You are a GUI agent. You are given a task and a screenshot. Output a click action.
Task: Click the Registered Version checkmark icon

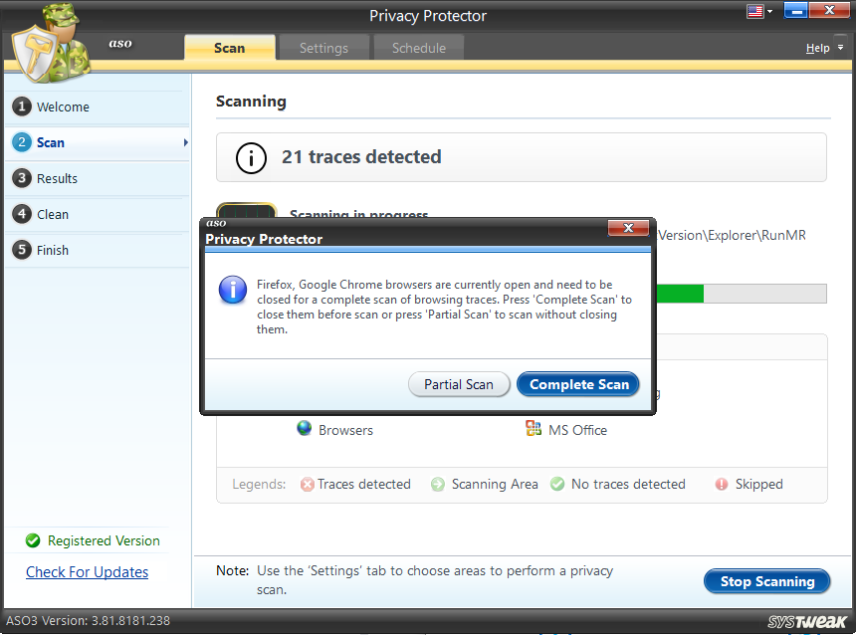click(31, 540)
